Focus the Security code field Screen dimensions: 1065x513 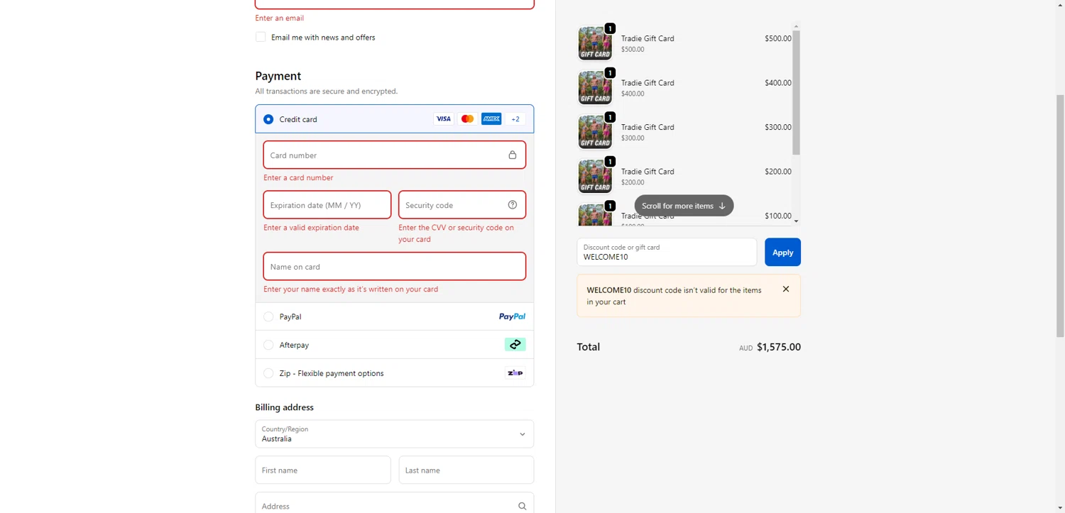[x=462, y=205]
